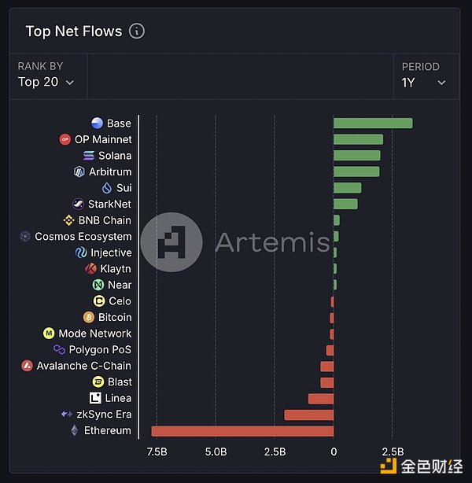Click the Artemis watermark logo
This screenshot has height=483, width=472.
pyautogui.click(x=171, y=242)
